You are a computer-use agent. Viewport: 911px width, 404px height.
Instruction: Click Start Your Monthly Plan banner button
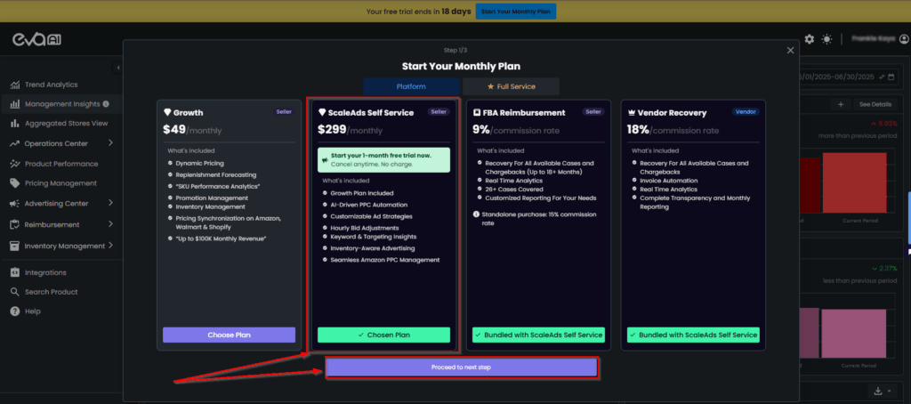pos(516,11)
